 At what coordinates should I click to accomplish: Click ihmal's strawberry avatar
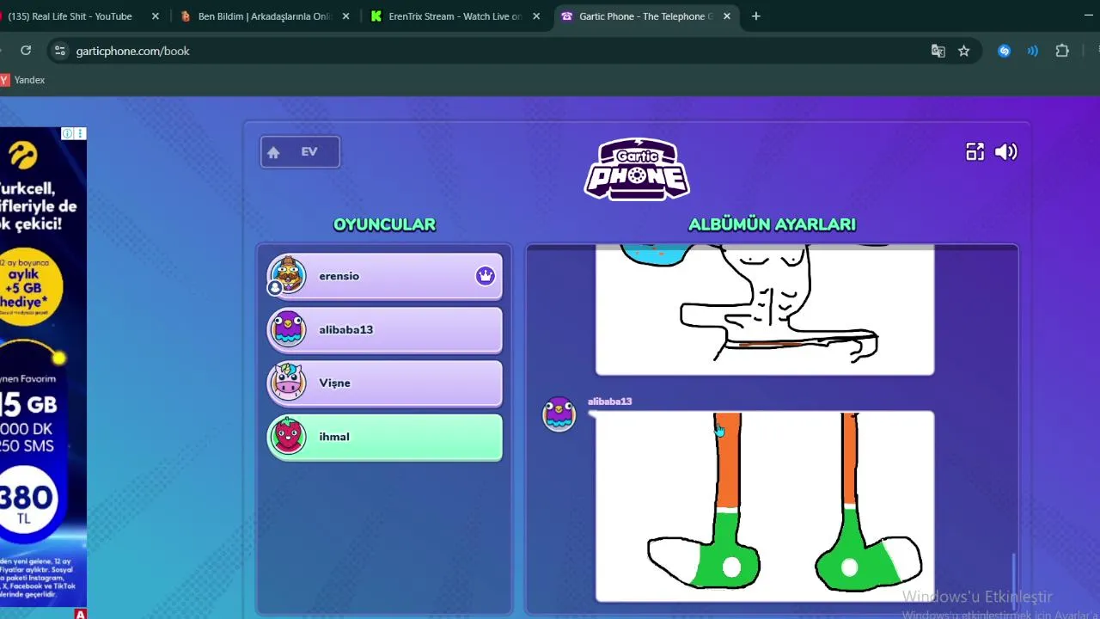288,437
